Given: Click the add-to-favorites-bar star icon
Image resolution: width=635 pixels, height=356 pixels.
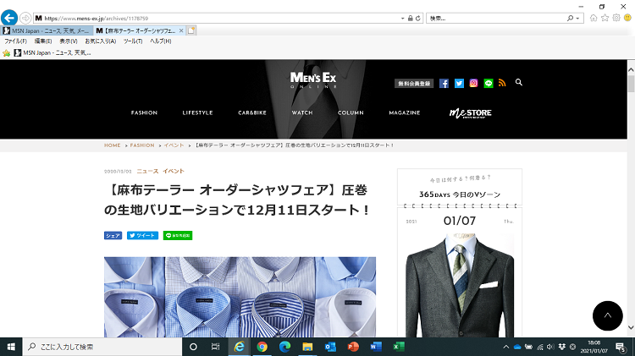Looking at the screenshot, I should tap(7, 53).
